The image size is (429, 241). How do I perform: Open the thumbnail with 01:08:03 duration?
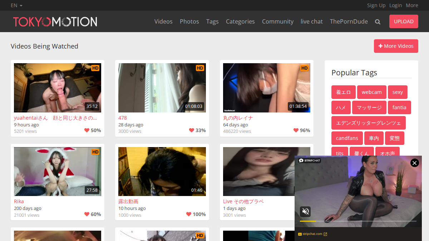(x=162, y=88)
